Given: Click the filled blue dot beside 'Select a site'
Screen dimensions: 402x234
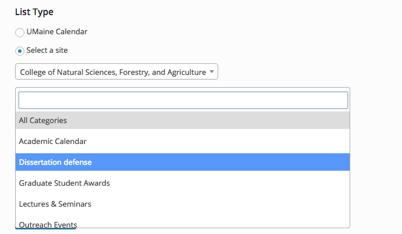Looking at the screenshot, I should 20,51.
